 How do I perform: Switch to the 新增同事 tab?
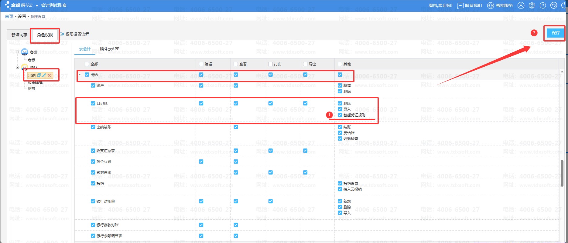coord(19,35)
